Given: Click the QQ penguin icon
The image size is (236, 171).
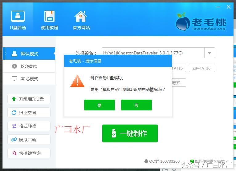Looking at the screenshot, I should pos(146,161).
